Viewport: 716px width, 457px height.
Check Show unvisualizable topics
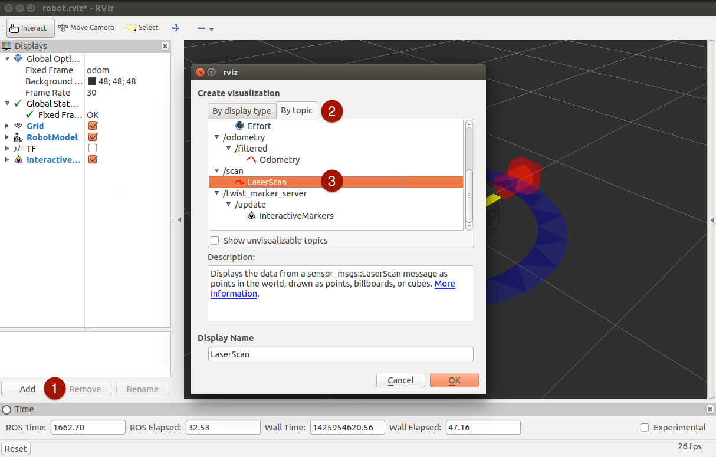click(215, 241)
